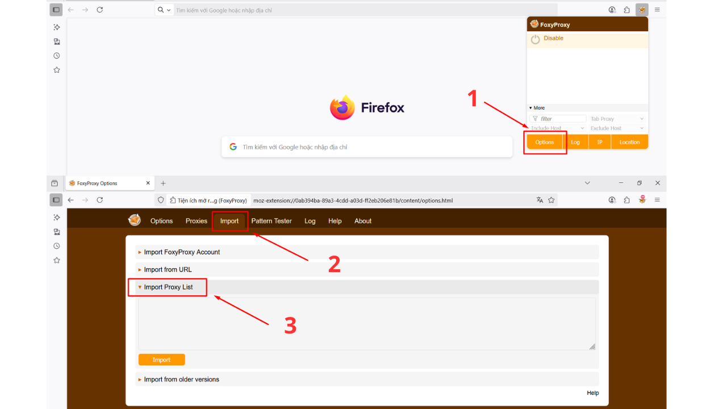Click the translate page icon in address bar
The image size is (727, 409).
pyautogui.click(x=540, y=200)
